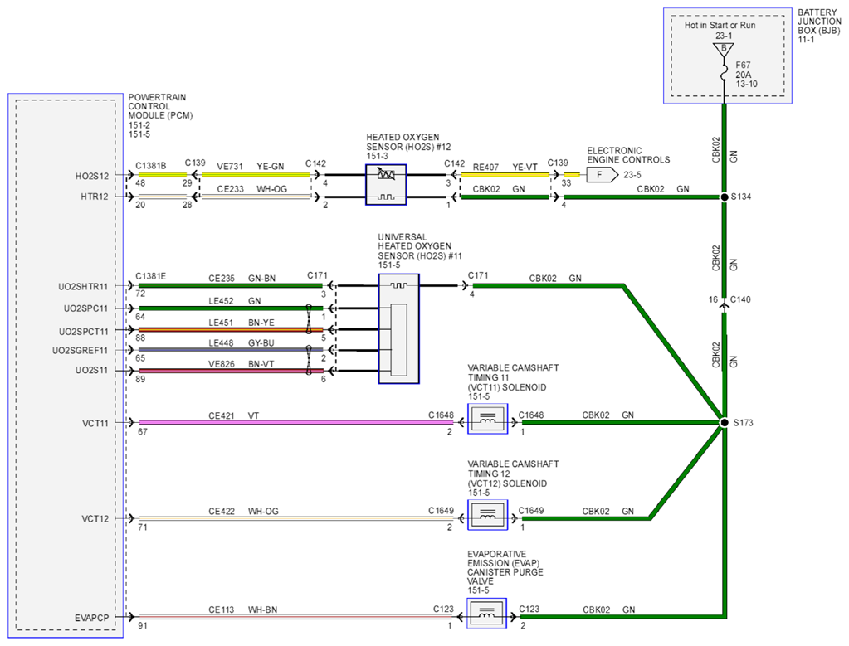Click the HO2S #12 sensor component symbol
Viewport: 849px width, 646px height.
coord(386,184)
